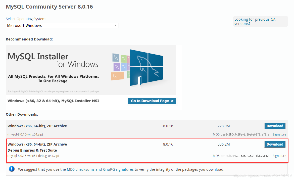Download the mysql-8.0.16-winx64.zip archive

click(x=275, y=126)
